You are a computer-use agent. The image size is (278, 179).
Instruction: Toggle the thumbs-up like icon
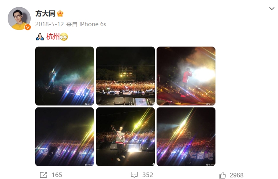coord(222,175)
